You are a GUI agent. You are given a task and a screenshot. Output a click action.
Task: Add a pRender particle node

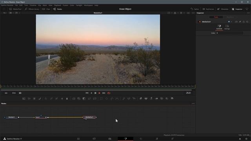(134, 99)
